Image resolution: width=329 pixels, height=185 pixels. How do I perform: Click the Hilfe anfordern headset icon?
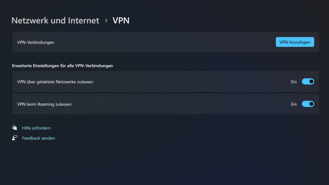14,127
